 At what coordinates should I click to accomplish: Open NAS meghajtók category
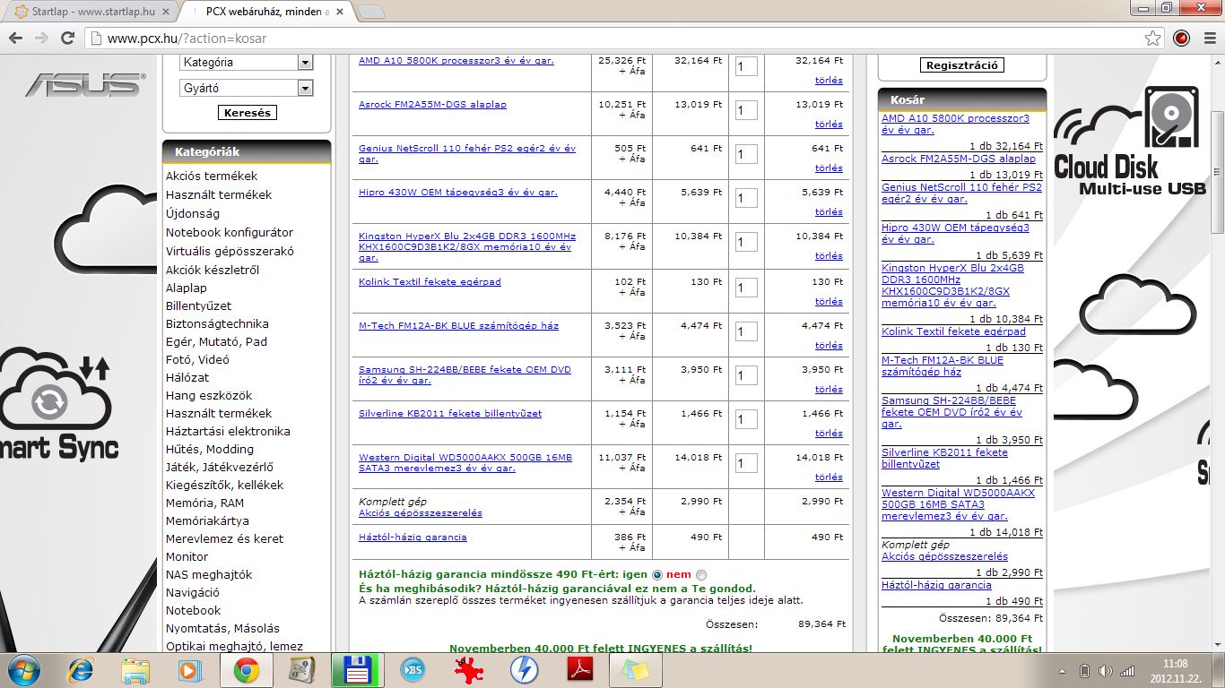click(x=209, y=574)
